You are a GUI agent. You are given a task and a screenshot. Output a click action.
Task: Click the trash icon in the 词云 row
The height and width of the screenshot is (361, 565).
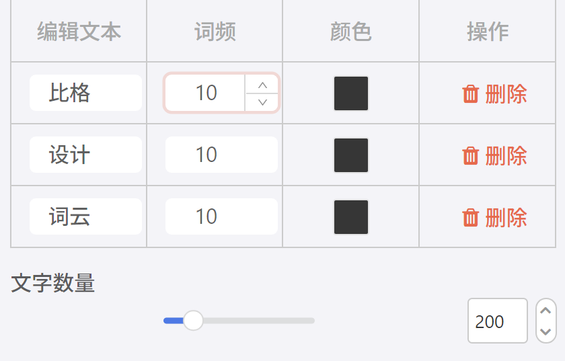click(471, 217)
